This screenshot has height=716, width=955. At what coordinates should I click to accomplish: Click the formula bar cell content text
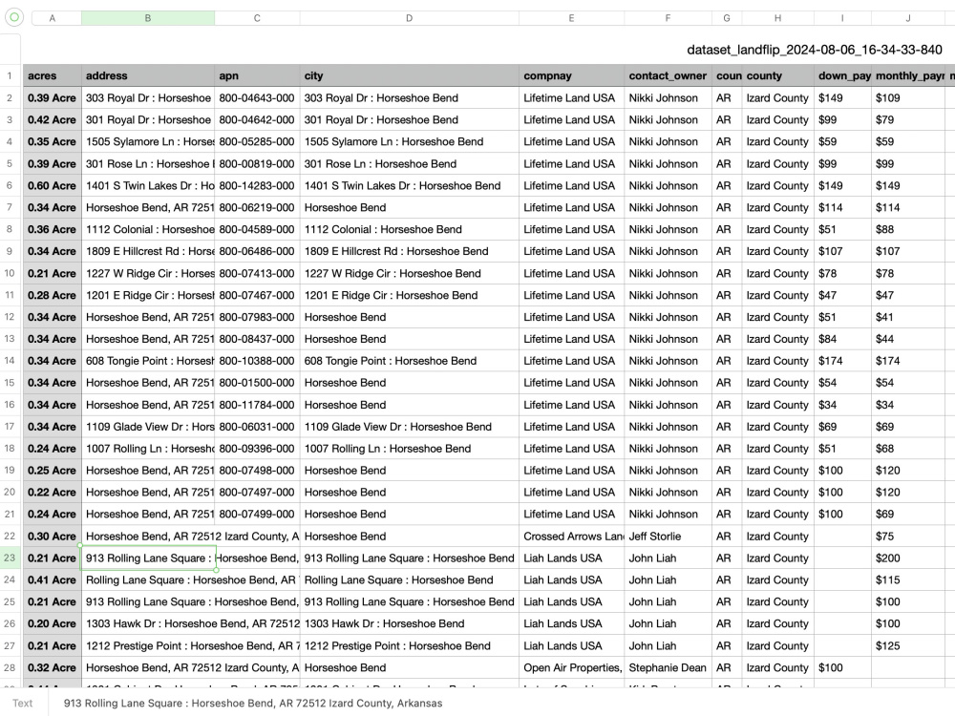click(253, 704)
